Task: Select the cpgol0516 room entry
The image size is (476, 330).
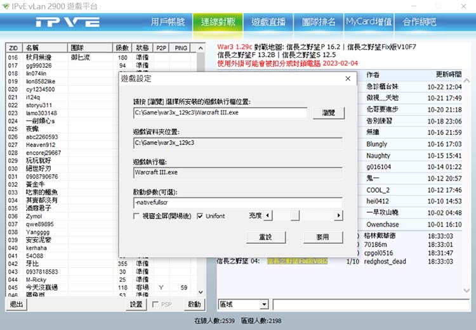Action: click(x=378, y=253)
